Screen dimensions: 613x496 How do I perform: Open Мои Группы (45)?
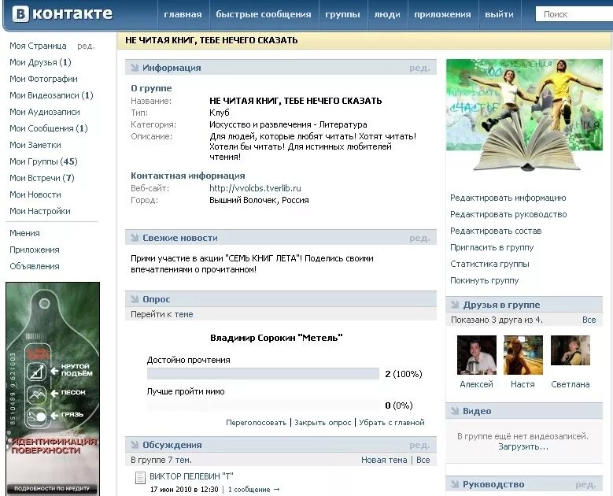[x=43, y=161]
